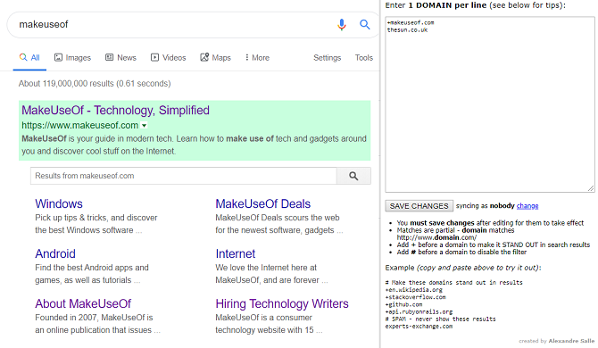The image size is (598, 348).
Task: Click the SAVE CHANGES button
Action: coord(419,206)
